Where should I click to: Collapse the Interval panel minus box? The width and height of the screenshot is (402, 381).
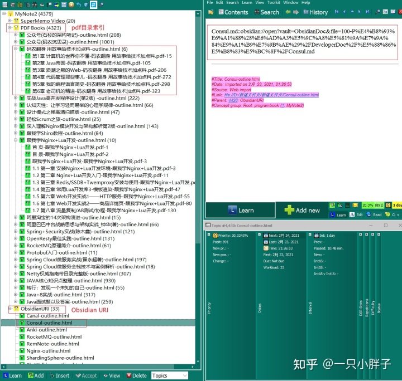pyautogui.click(x=310, y=235)
